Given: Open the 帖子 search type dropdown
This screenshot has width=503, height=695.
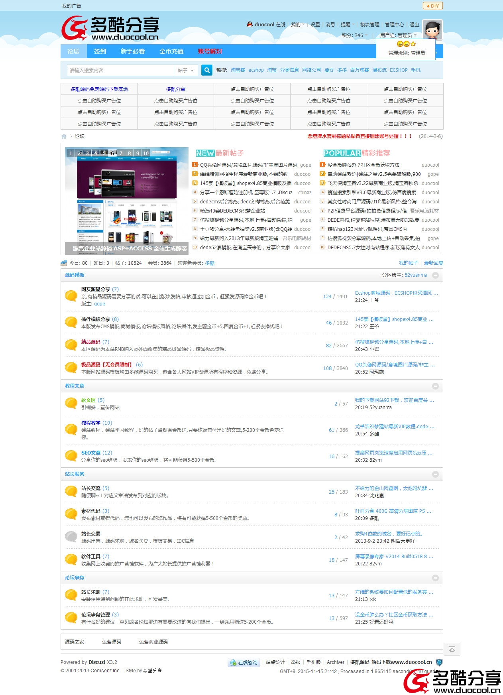Looking at the screenshot, I should coord(186,70).
